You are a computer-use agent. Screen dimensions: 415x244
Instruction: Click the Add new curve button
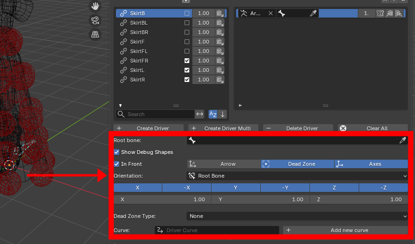[x=345, y=230]
